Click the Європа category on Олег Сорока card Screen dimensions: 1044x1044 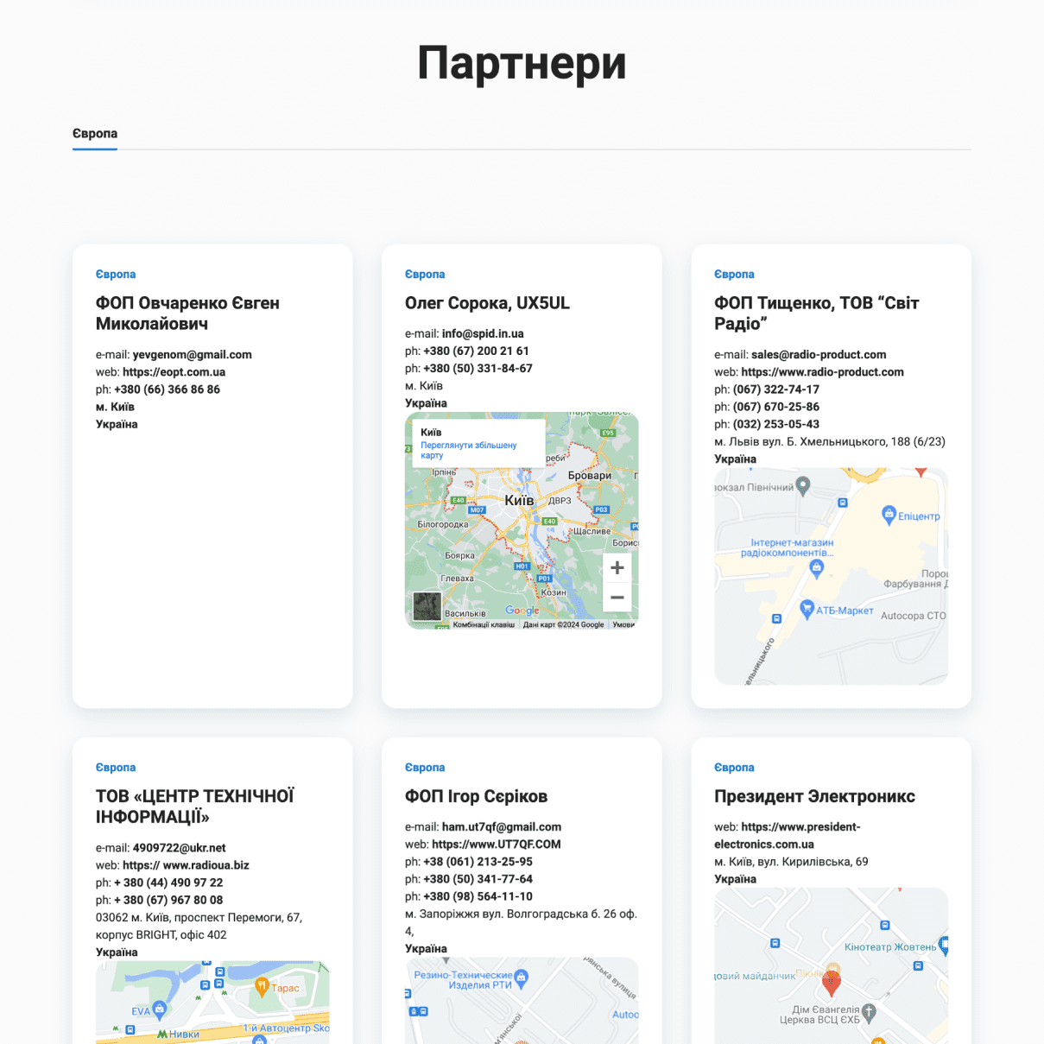(425, 275)
